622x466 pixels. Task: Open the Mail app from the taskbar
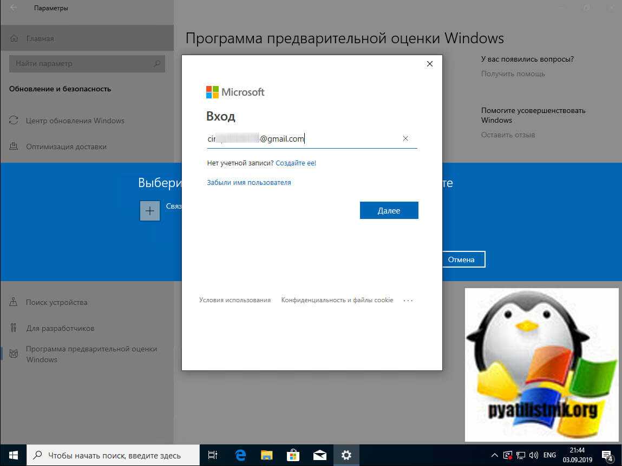(x=320, y=455)
